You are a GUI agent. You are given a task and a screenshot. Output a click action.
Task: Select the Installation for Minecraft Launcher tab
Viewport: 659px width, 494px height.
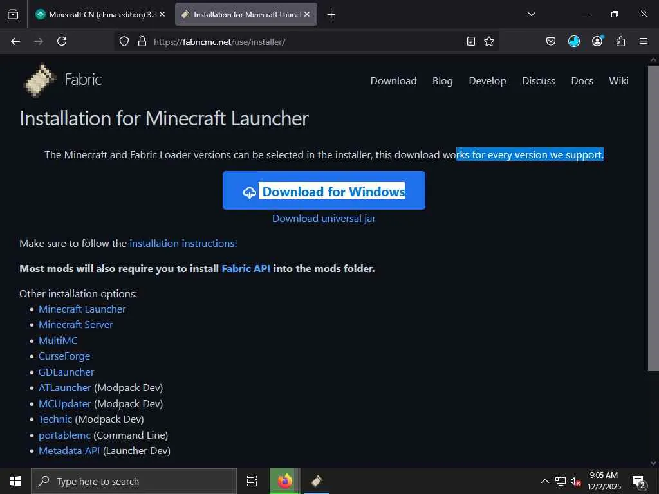tap(246, 14)
